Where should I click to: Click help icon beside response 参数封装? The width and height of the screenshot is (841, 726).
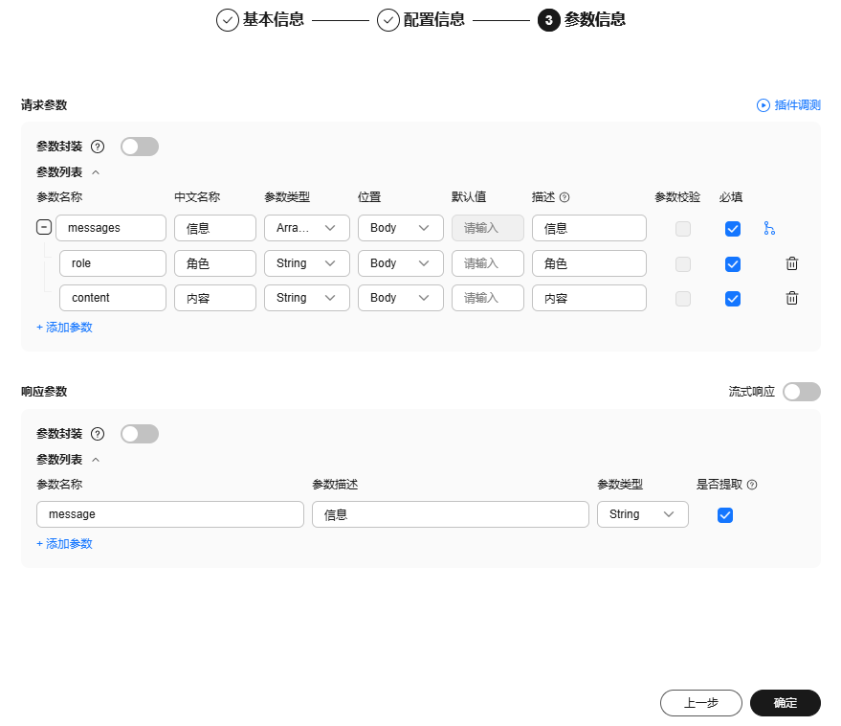pyautogui.click(x=98, y=434)
